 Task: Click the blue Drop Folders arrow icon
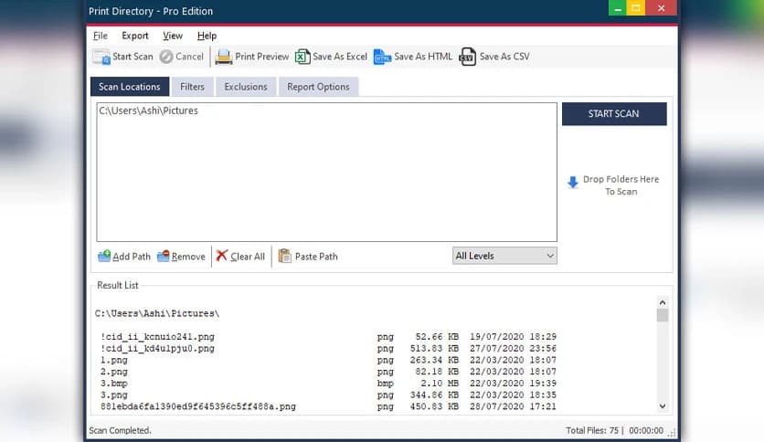tap(572, 183)
